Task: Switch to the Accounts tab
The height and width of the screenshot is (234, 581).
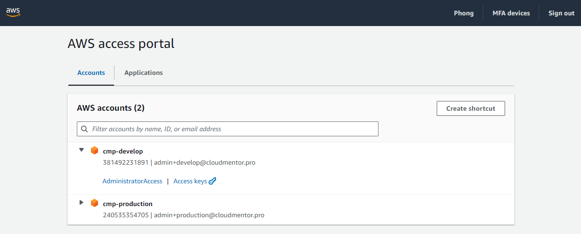Action: (x=91, y=73)
